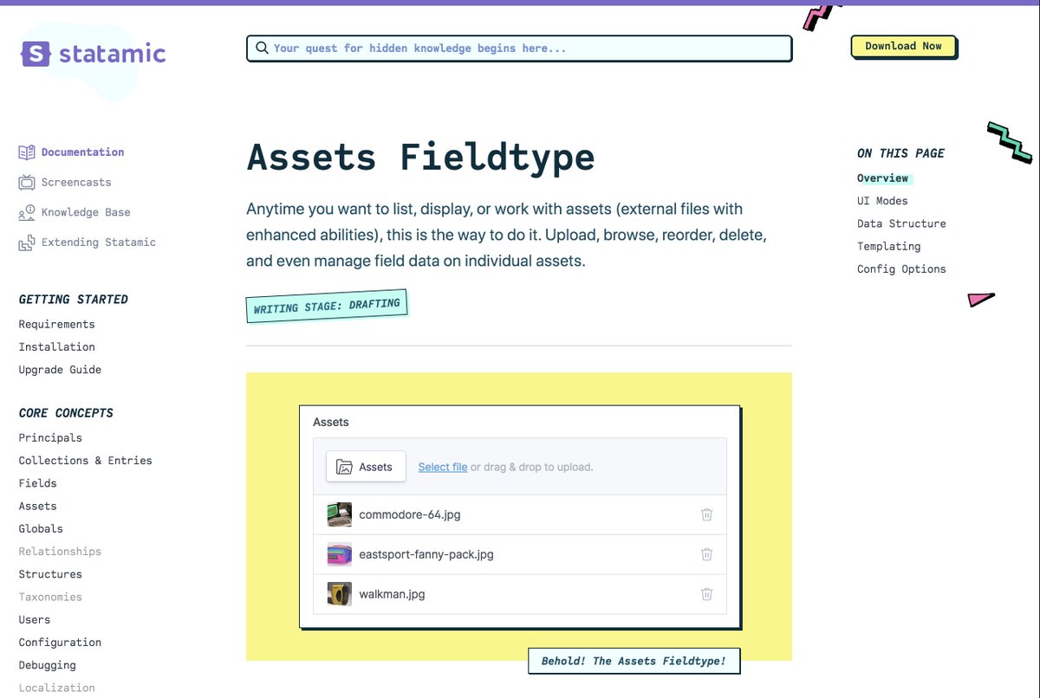Open Collections & Entries under Core Concepts
The image size is (1040, 698).
85,460
